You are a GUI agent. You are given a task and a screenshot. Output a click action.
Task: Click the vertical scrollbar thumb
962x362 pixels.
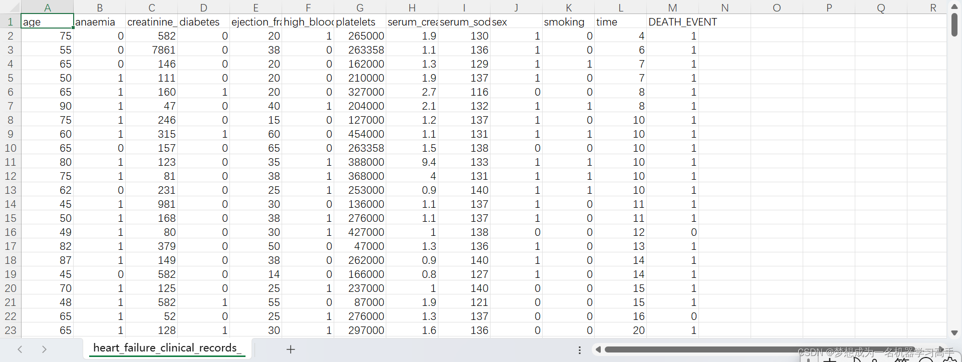click(x=954, y=25)
